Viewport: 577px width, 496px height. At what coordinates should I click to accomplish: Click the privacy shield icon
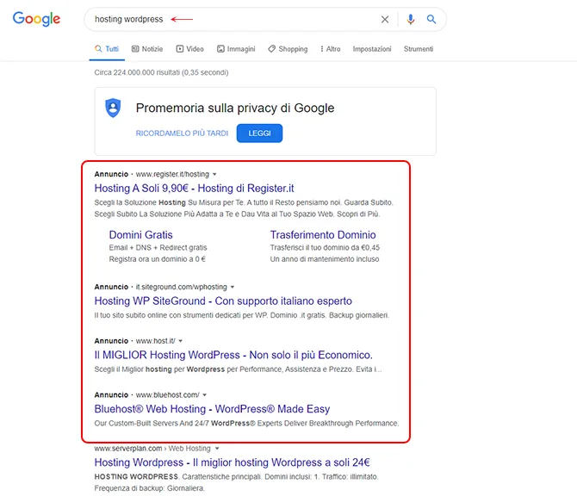tap(114, 108)
